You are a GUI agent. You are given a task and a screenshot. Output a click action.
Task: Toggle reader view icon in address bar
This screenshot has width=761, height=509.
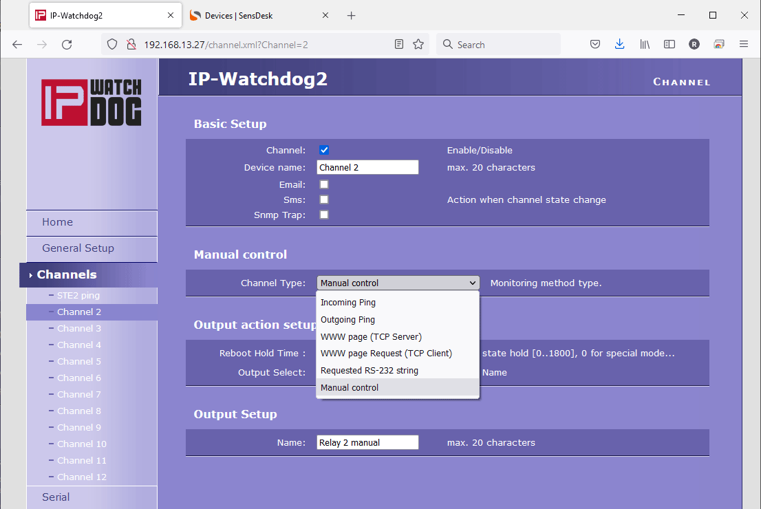click(399, 45)
